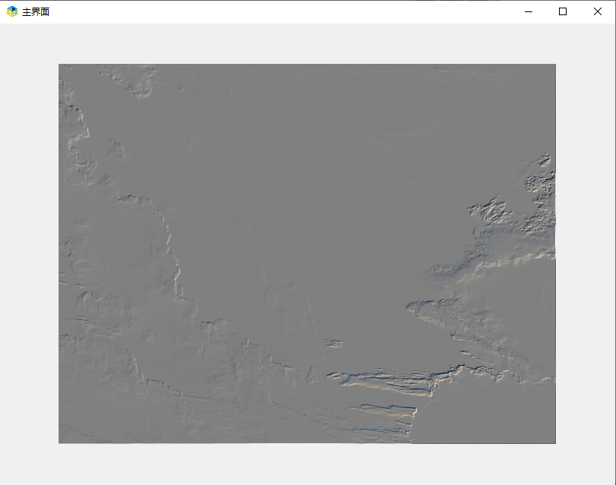The image size is (616, 485).
Task: Click the rugged terrain cluster at image right edge
Action: point(510,213)
